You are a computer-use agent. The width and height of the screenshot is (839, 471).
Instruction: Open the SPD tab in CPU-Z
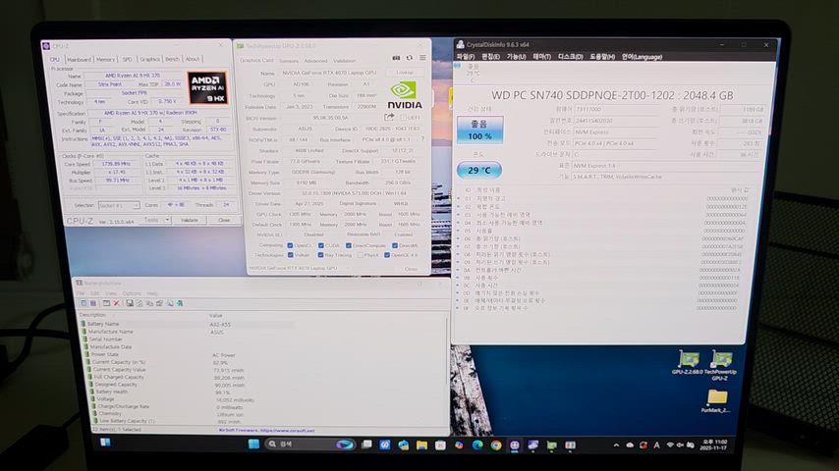coord(127,59)
